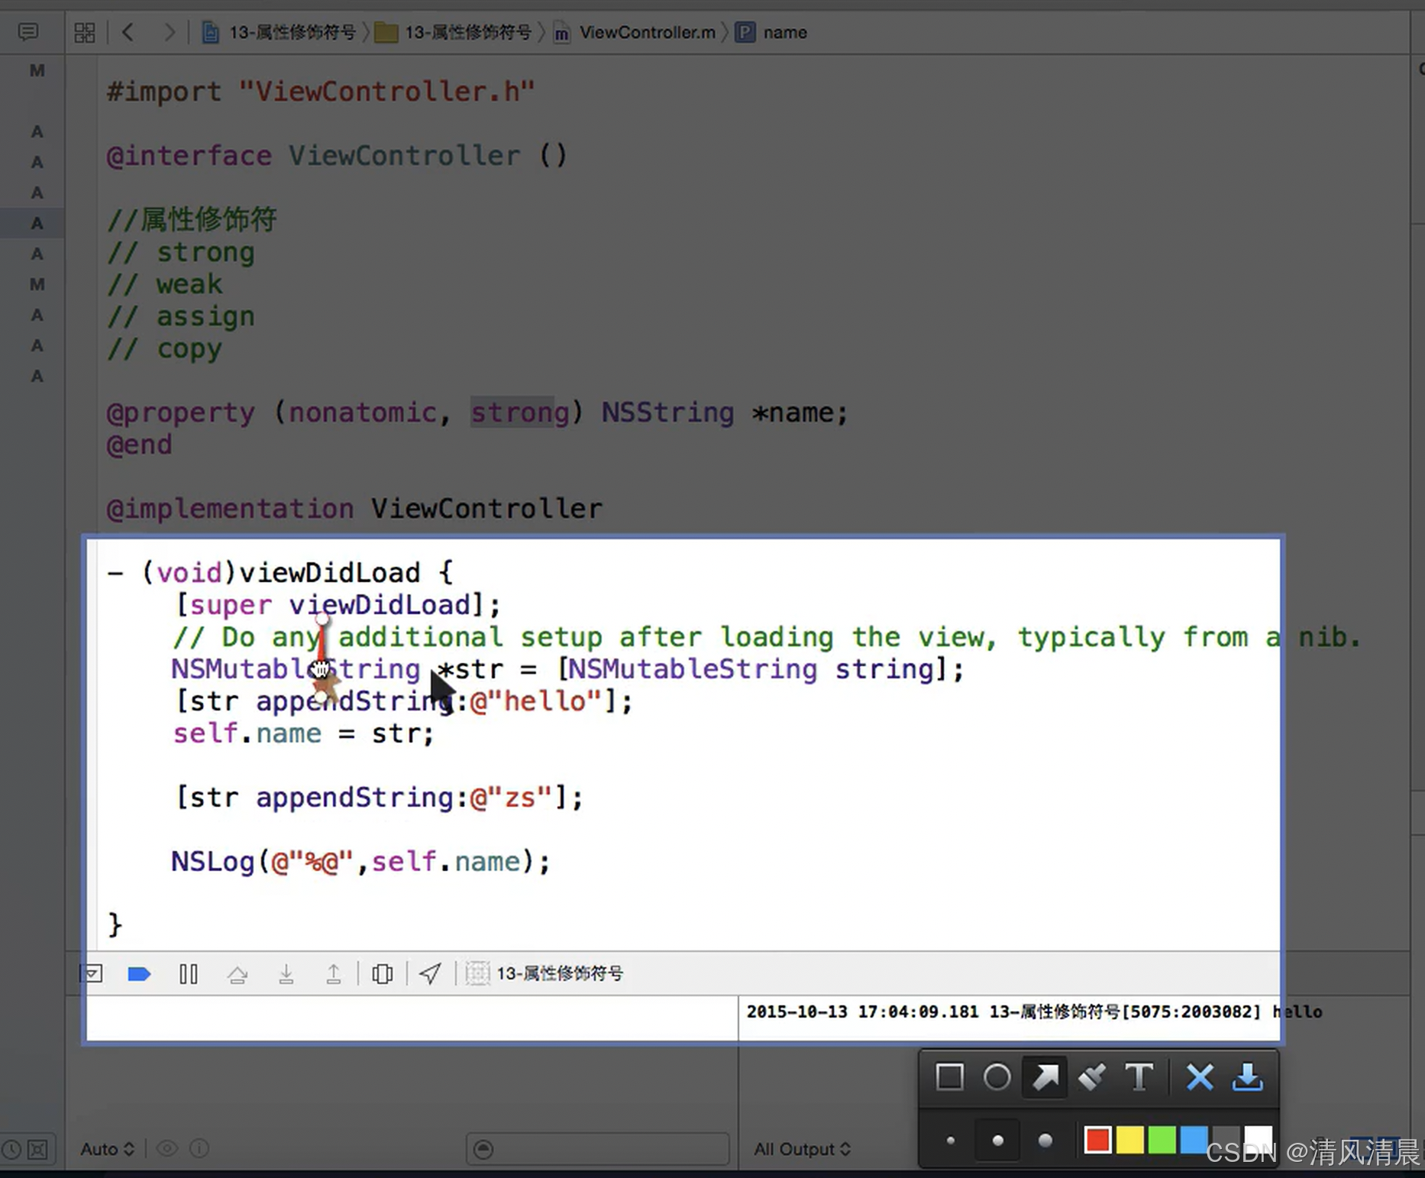Go forward with the right chevron

click(x=169, y=32)
